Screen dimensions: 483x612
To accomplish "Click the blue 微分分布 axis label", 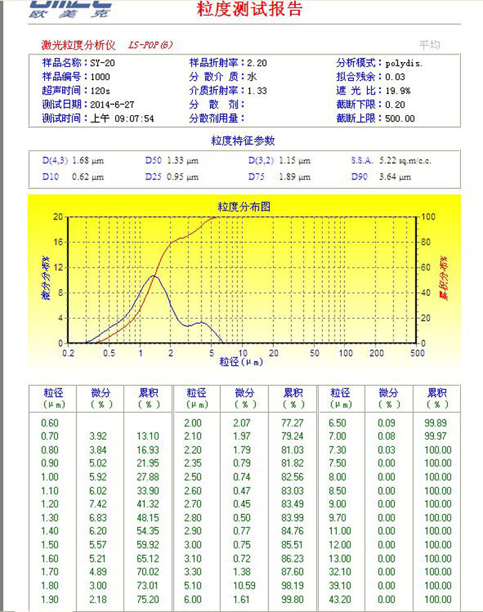I will 46,278.
